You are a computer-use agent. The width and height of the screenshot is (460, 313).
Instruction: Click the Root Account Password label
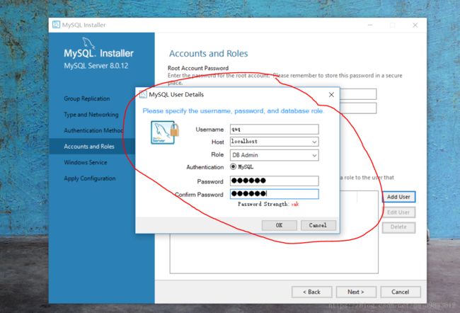pos(198,68)
